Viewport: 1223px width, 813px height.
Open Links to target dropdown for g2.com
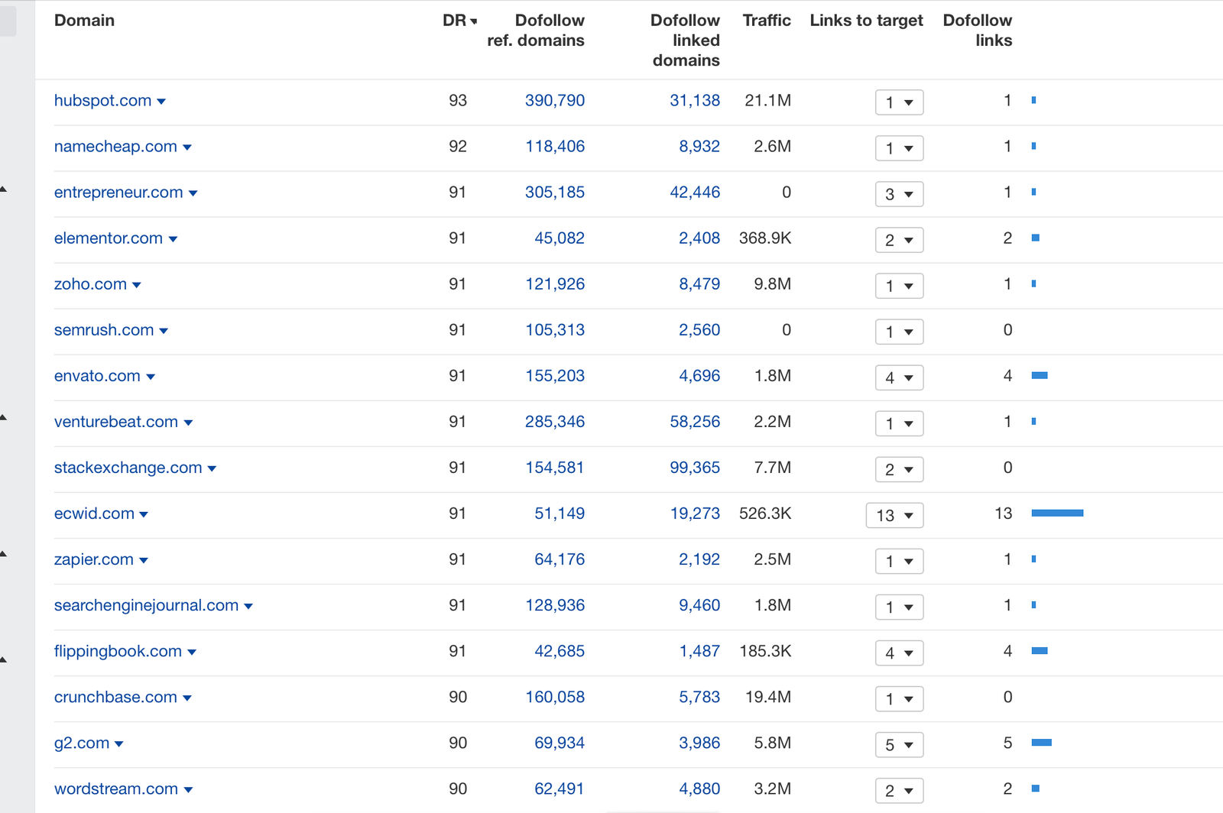point(899,744)
